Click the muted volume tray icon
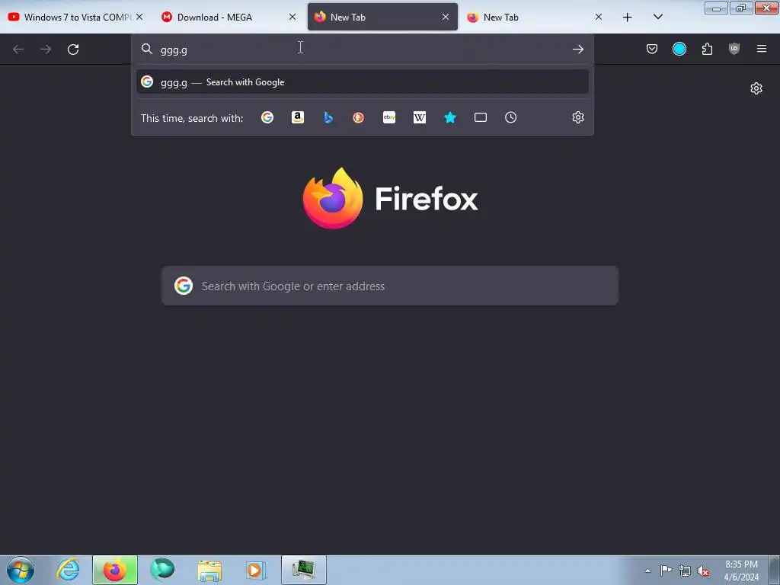 pyautogui.click(x=703, y=571)
